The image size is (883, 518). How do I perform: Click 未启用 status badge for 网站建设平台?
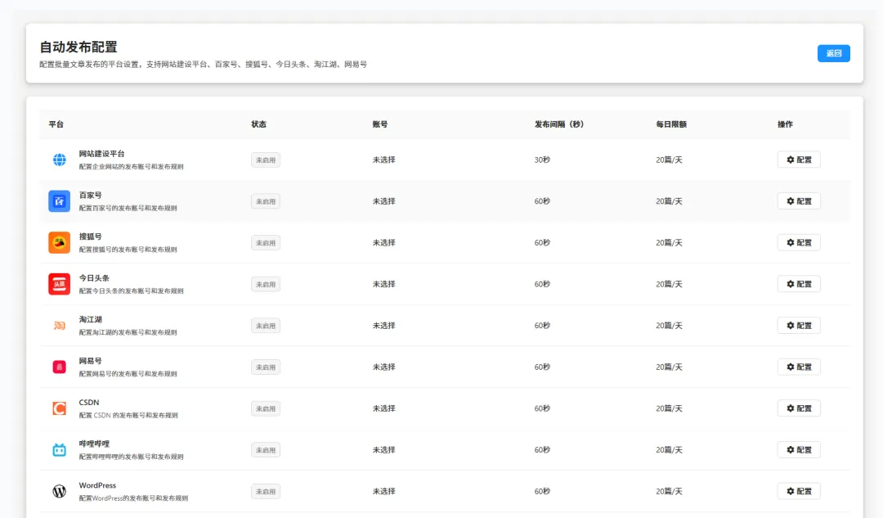pyautogui.click(x=265, y=160)
